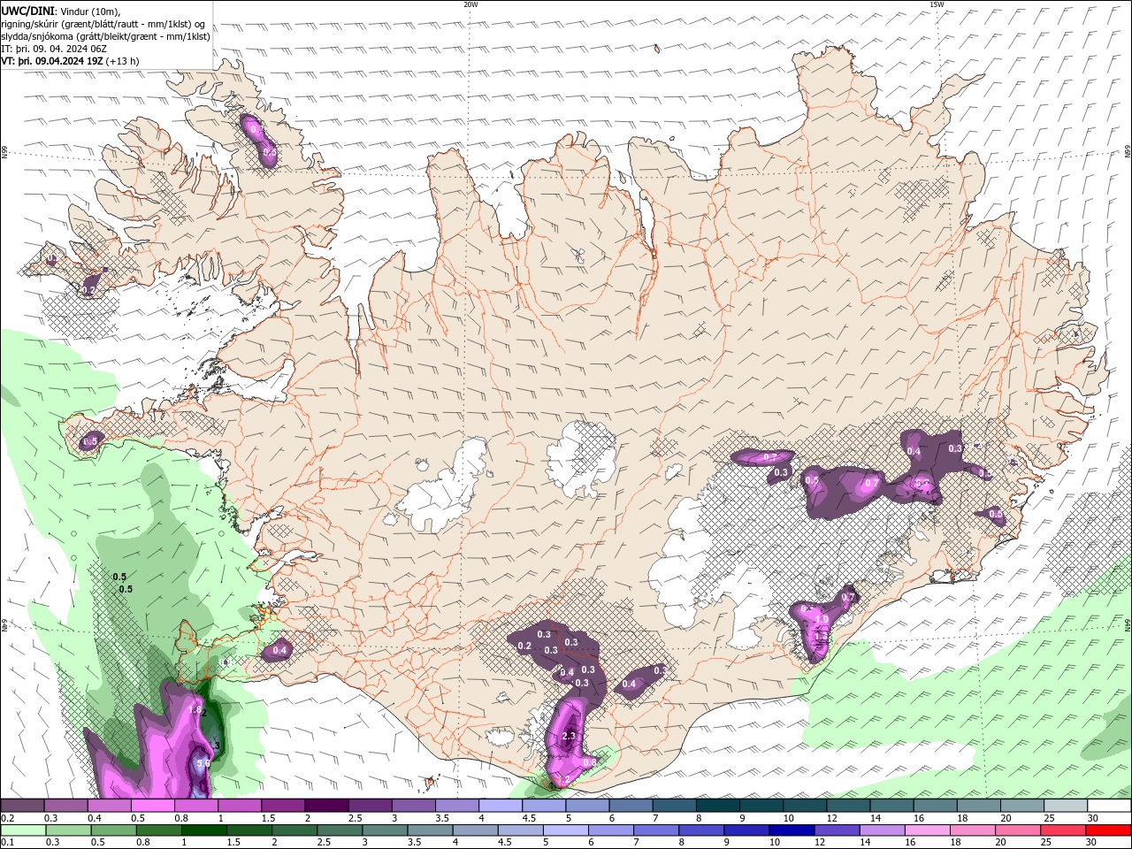Select rain-scale swatch between 8 and 9
The height and width of the screenshot is (849, 1132).
point(702,830)
